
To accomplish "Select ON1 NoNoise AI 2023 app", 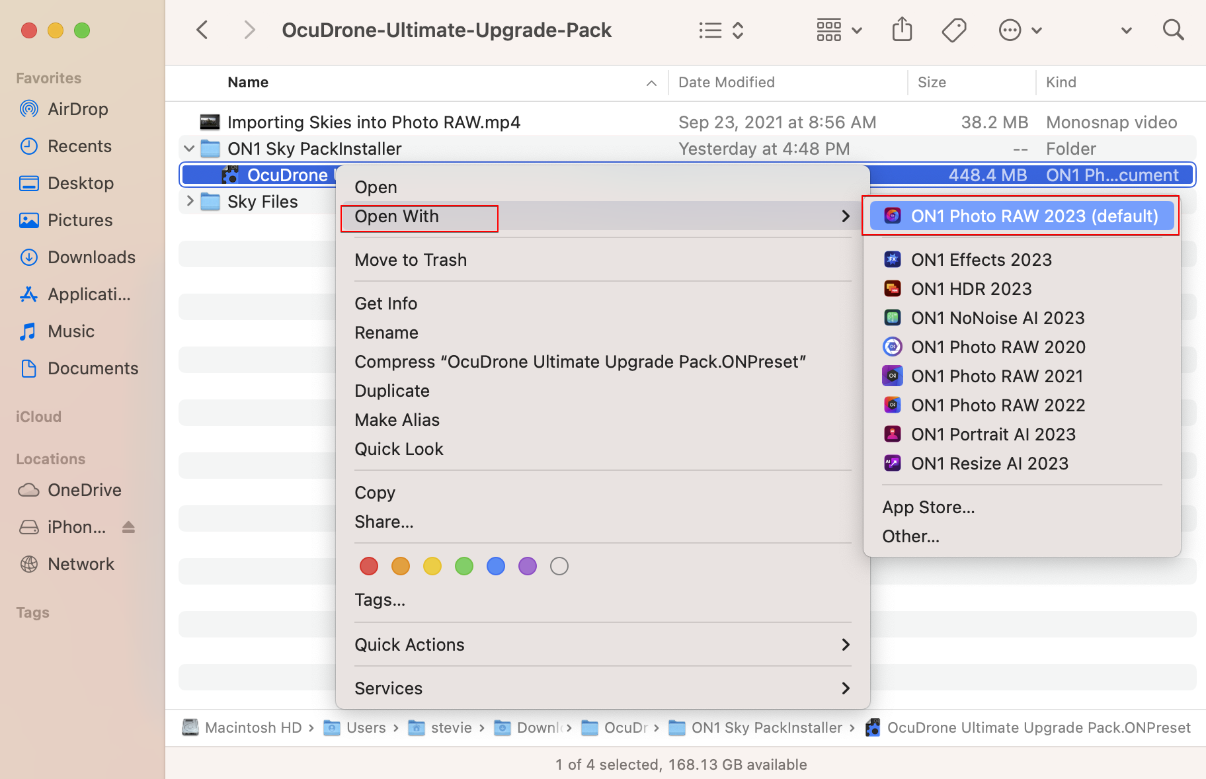I will click(997, 318).
